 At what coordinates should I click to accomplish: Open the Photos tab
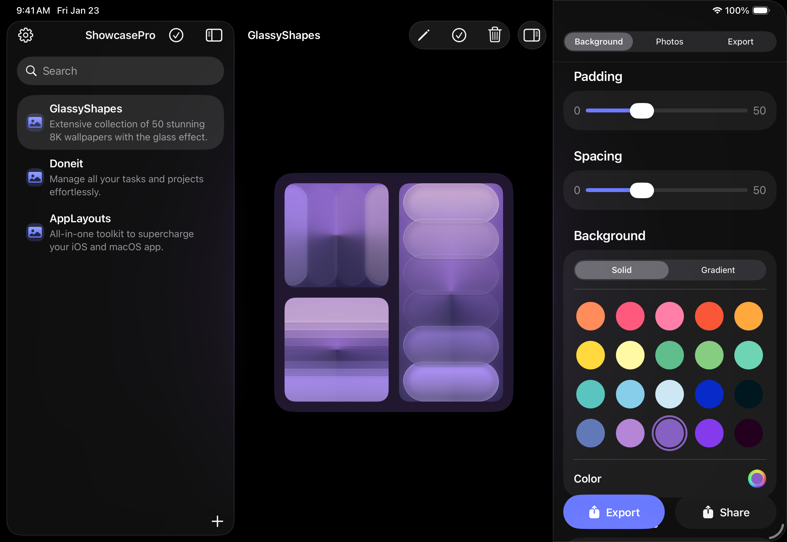pos(669,42)
